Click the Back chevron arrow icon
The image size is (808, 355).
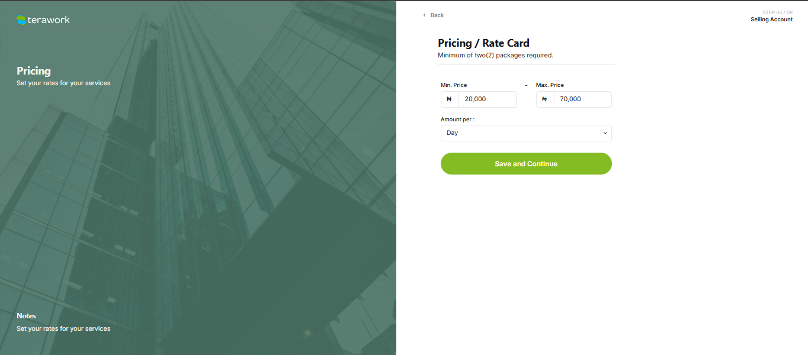pyautogui.click(x=424, y=15)
